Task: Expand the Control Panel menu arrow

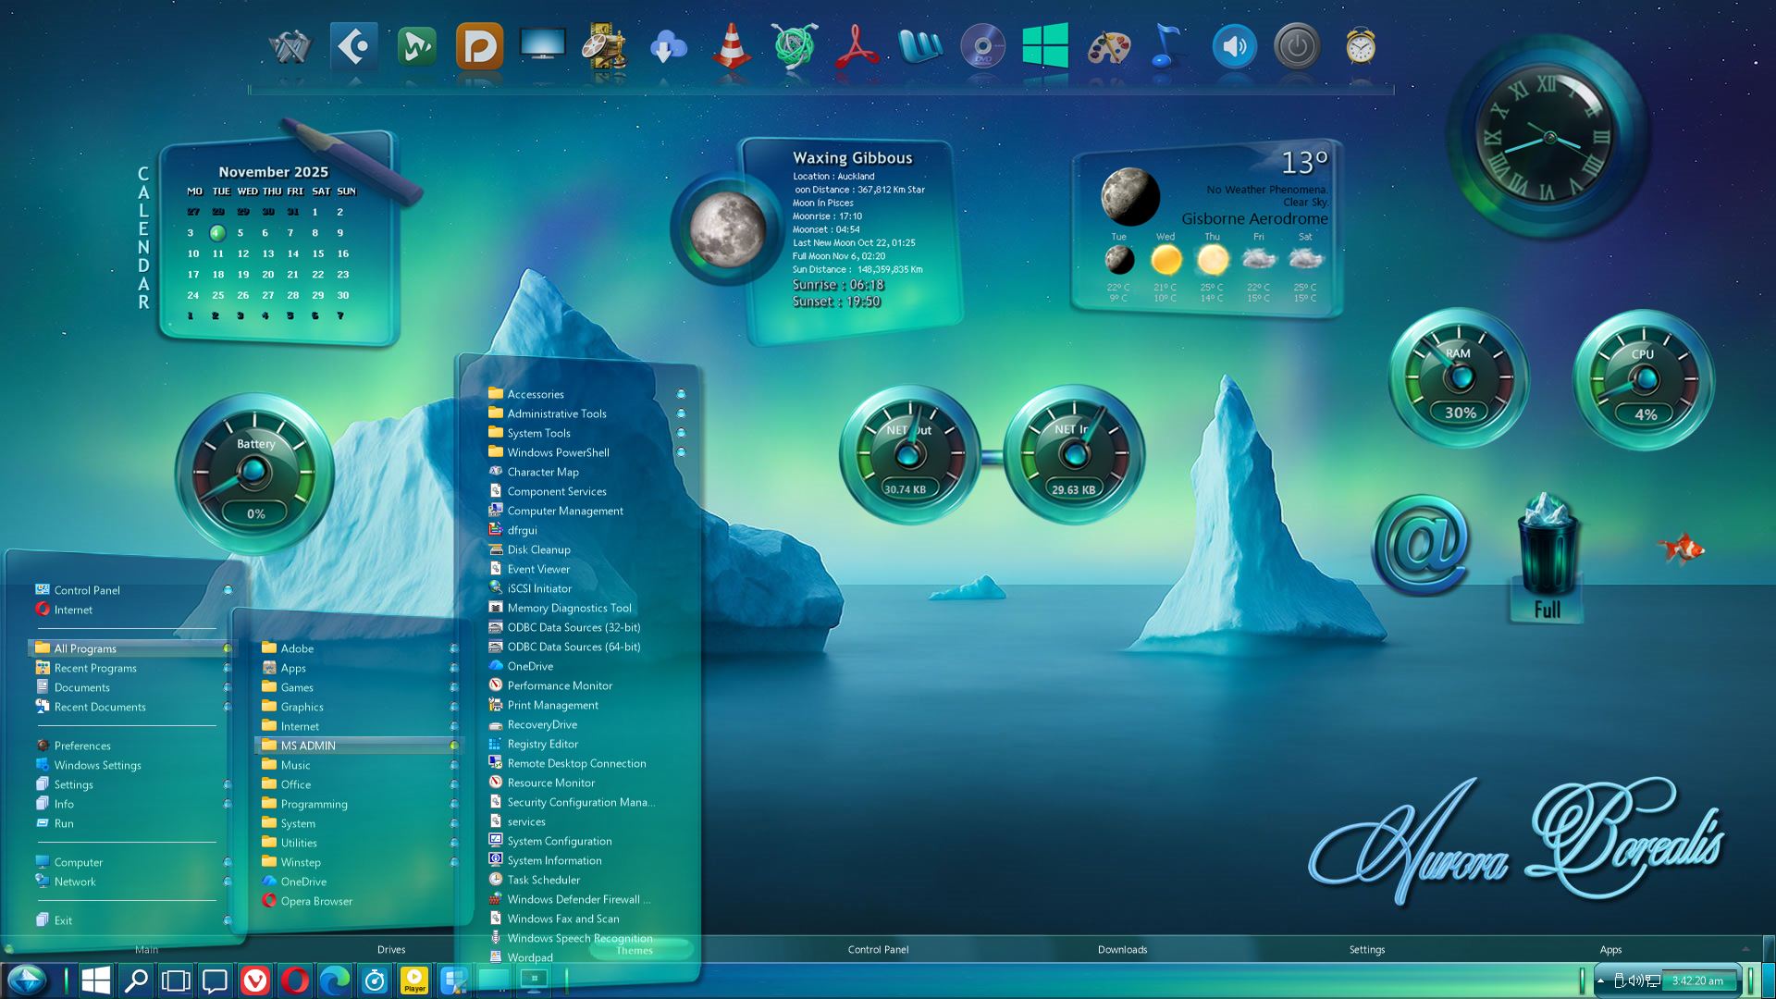Action: (228, 590)
